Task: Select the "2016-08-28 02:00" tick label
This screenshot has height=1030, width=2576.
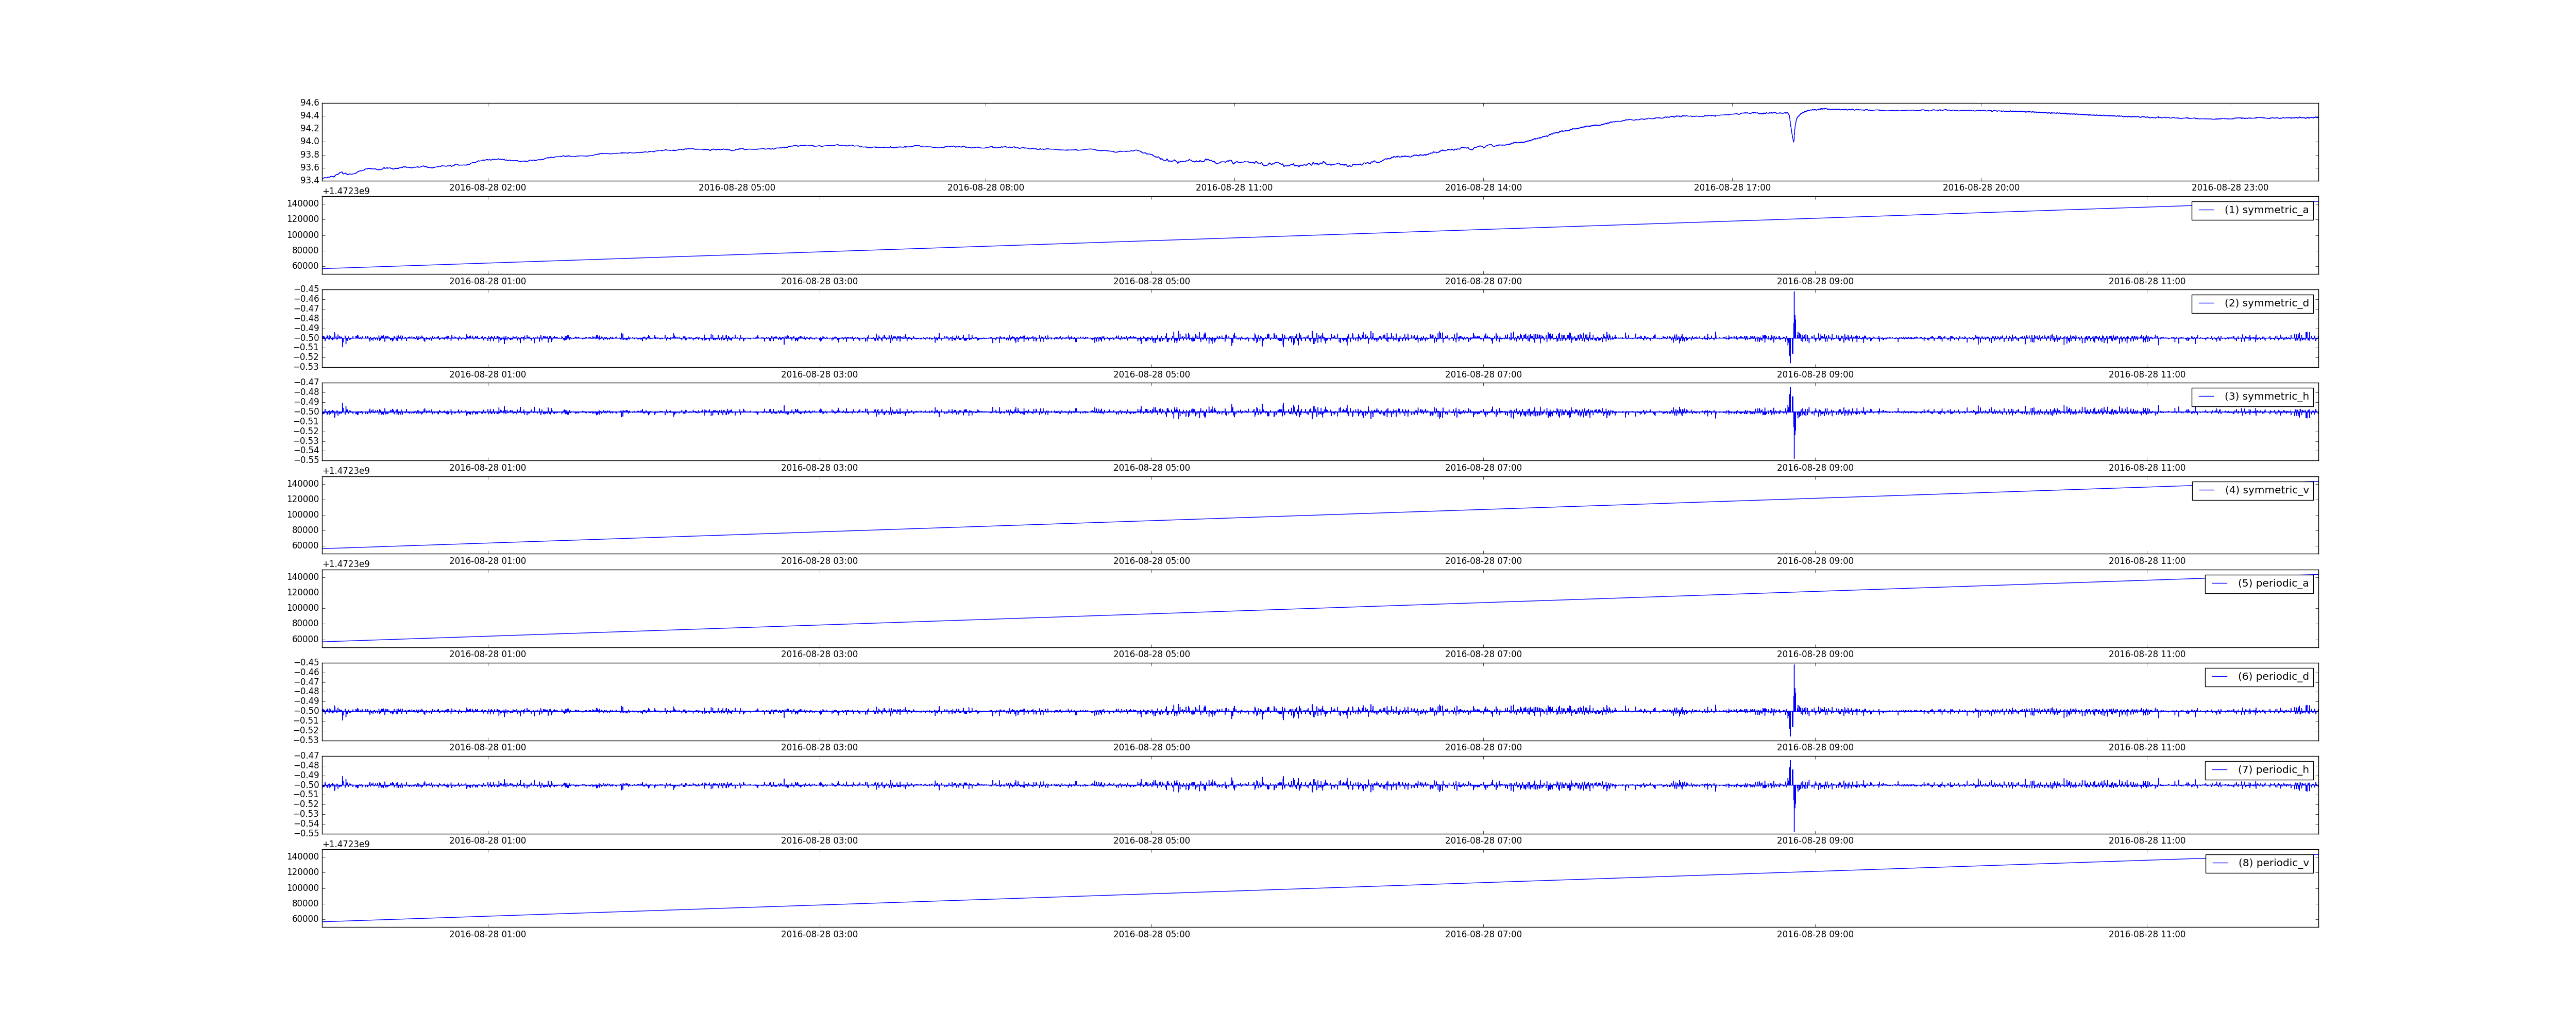Action: click(x=487, y=188)
